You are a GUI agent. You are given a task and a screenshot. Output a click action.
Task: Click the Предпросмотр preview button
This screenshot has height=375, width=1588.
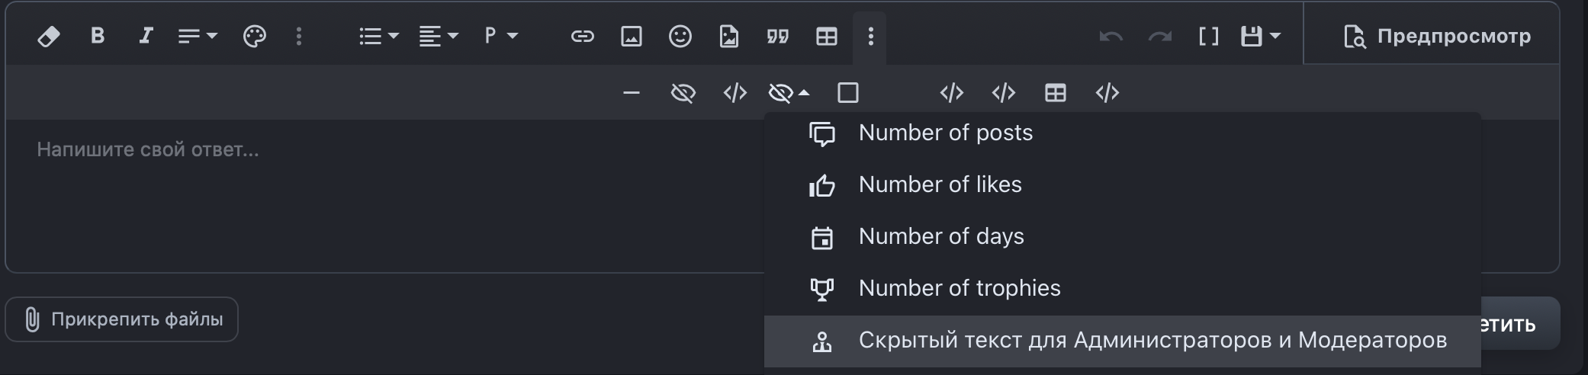point(1437,36)
